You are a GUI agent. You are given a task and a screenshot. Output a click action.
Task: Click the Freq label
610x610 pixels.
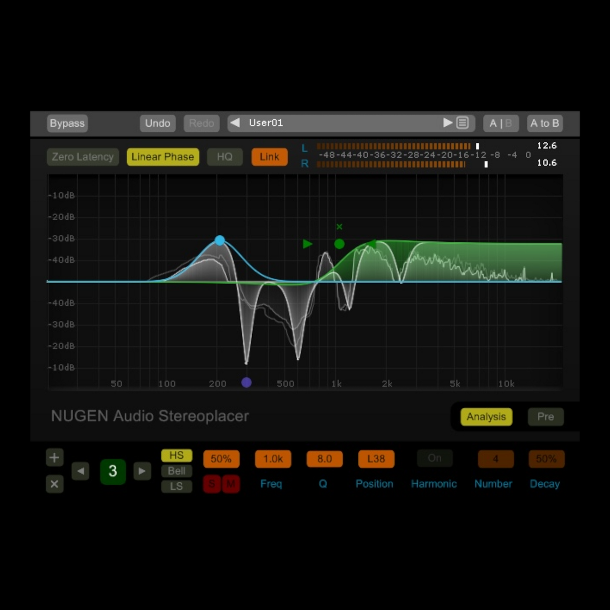(271, 484)
